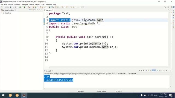
Task: Open the File menu
Action: pyautogui.click(x=2, y=5)
